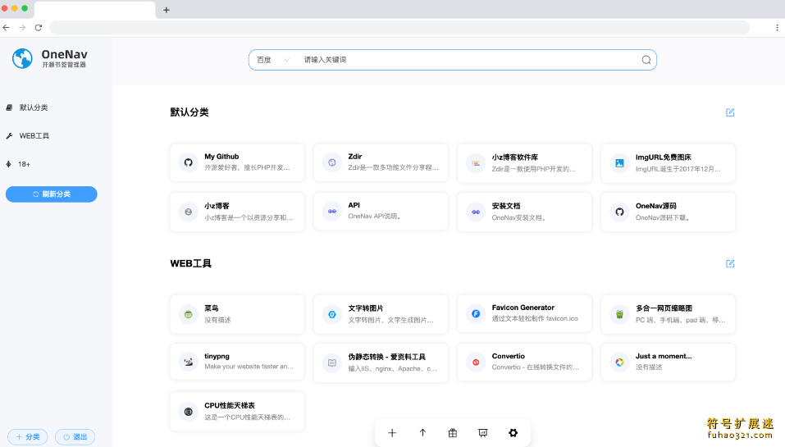Click the Just a moment... icon
This screenshot has height=447, width=785.
[x=619, y=363]
